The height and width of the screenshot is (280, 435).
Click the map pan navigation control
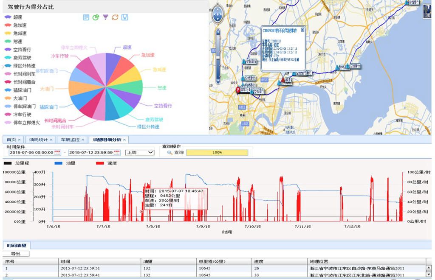point(217,15)
